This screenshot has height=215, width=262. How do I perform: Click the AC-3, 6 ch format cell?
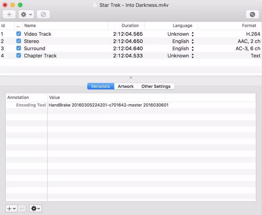248,48
